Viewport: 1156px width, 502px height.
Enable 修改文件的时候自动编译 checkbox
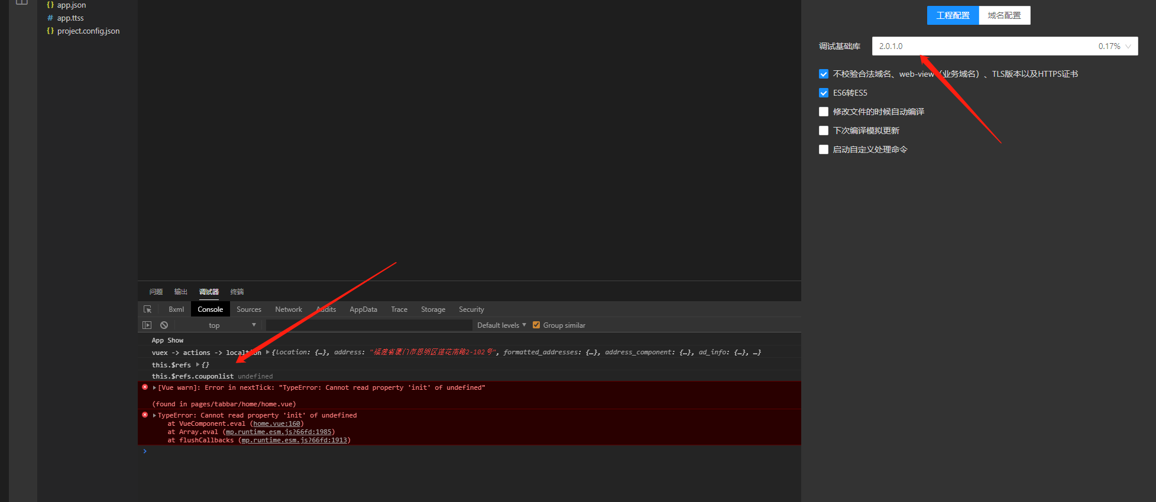click(x=824, y=112)
